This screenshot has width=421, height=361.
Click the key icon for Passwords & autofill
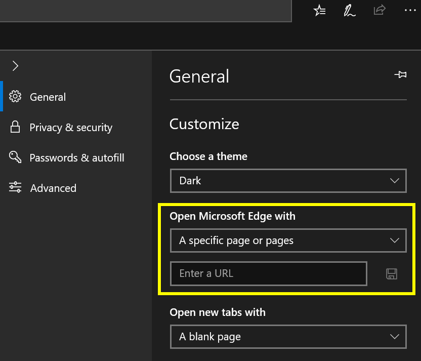[x=15, y=157]
